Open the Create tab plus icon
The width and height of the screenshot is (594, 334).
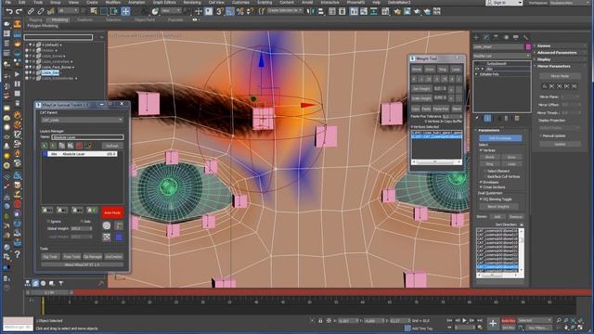coord(476,37)
